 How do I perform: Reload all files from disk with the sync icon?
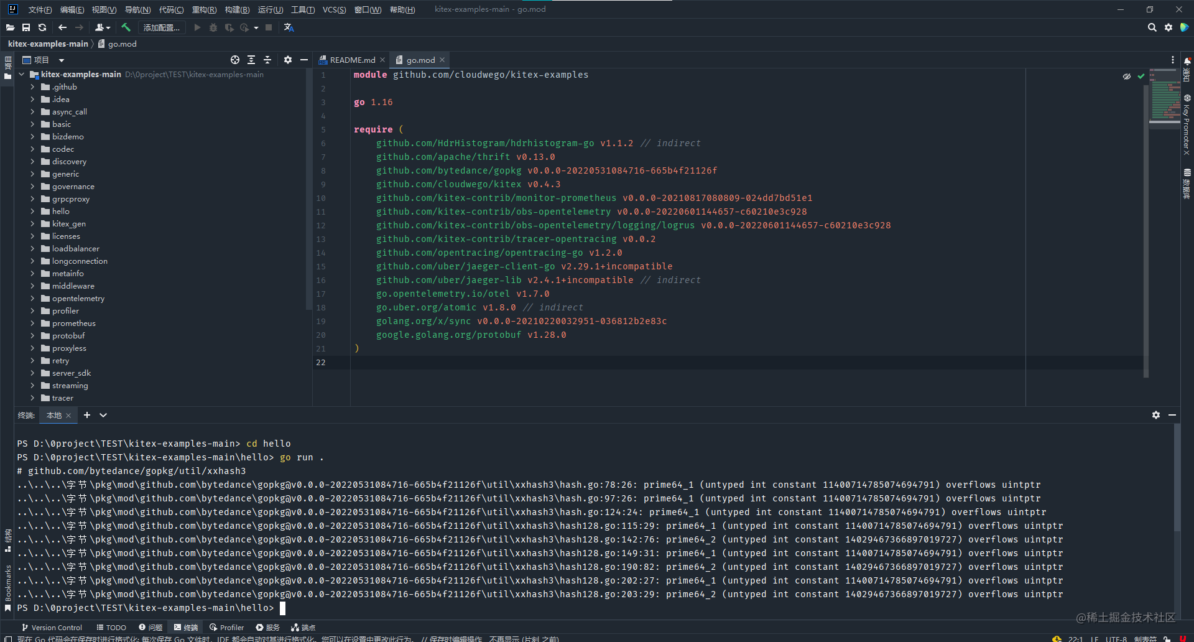point(42,27)
